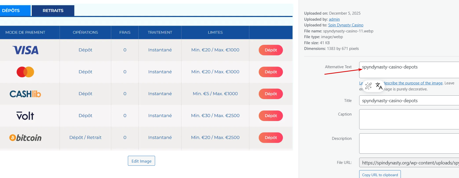Click the Caption text area
The height and width of the screenshot is (178, 459).
pyautogui.click(x=409, y=119)
